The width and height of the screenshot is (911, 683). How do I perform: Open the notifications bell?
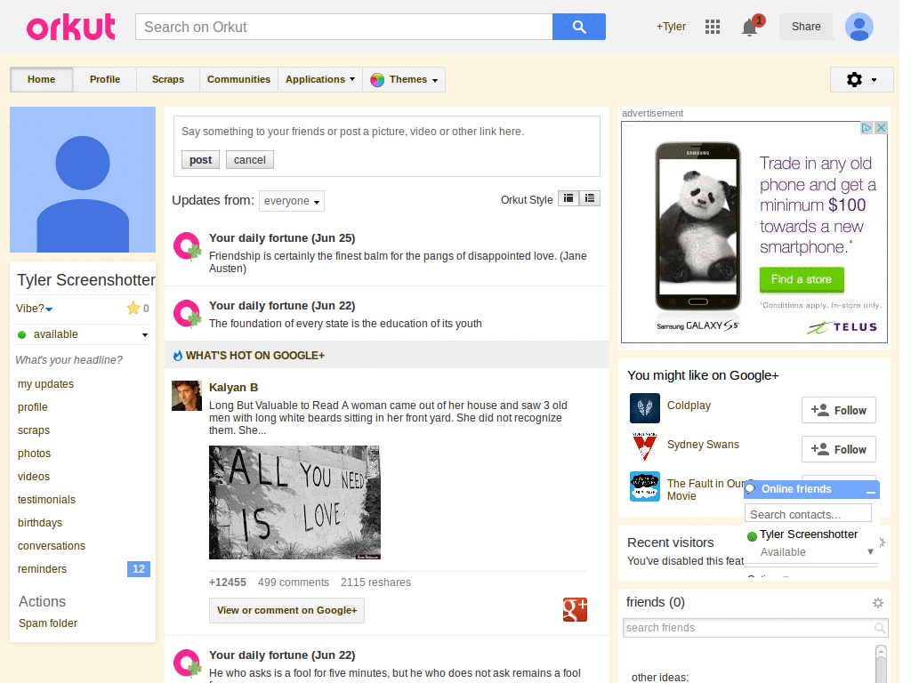point(749,28)
